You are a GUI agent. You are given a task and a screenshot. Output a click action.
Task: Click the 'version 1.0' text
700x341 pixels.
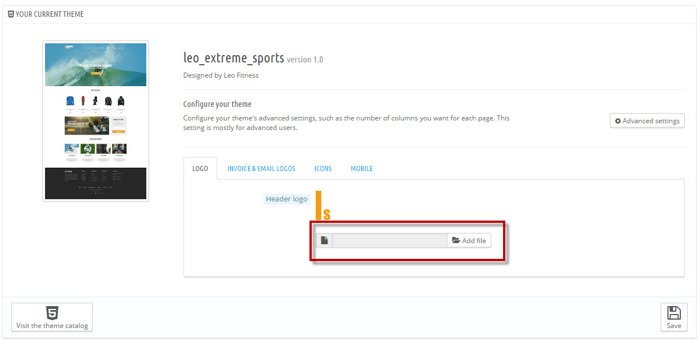coord(305,59)
